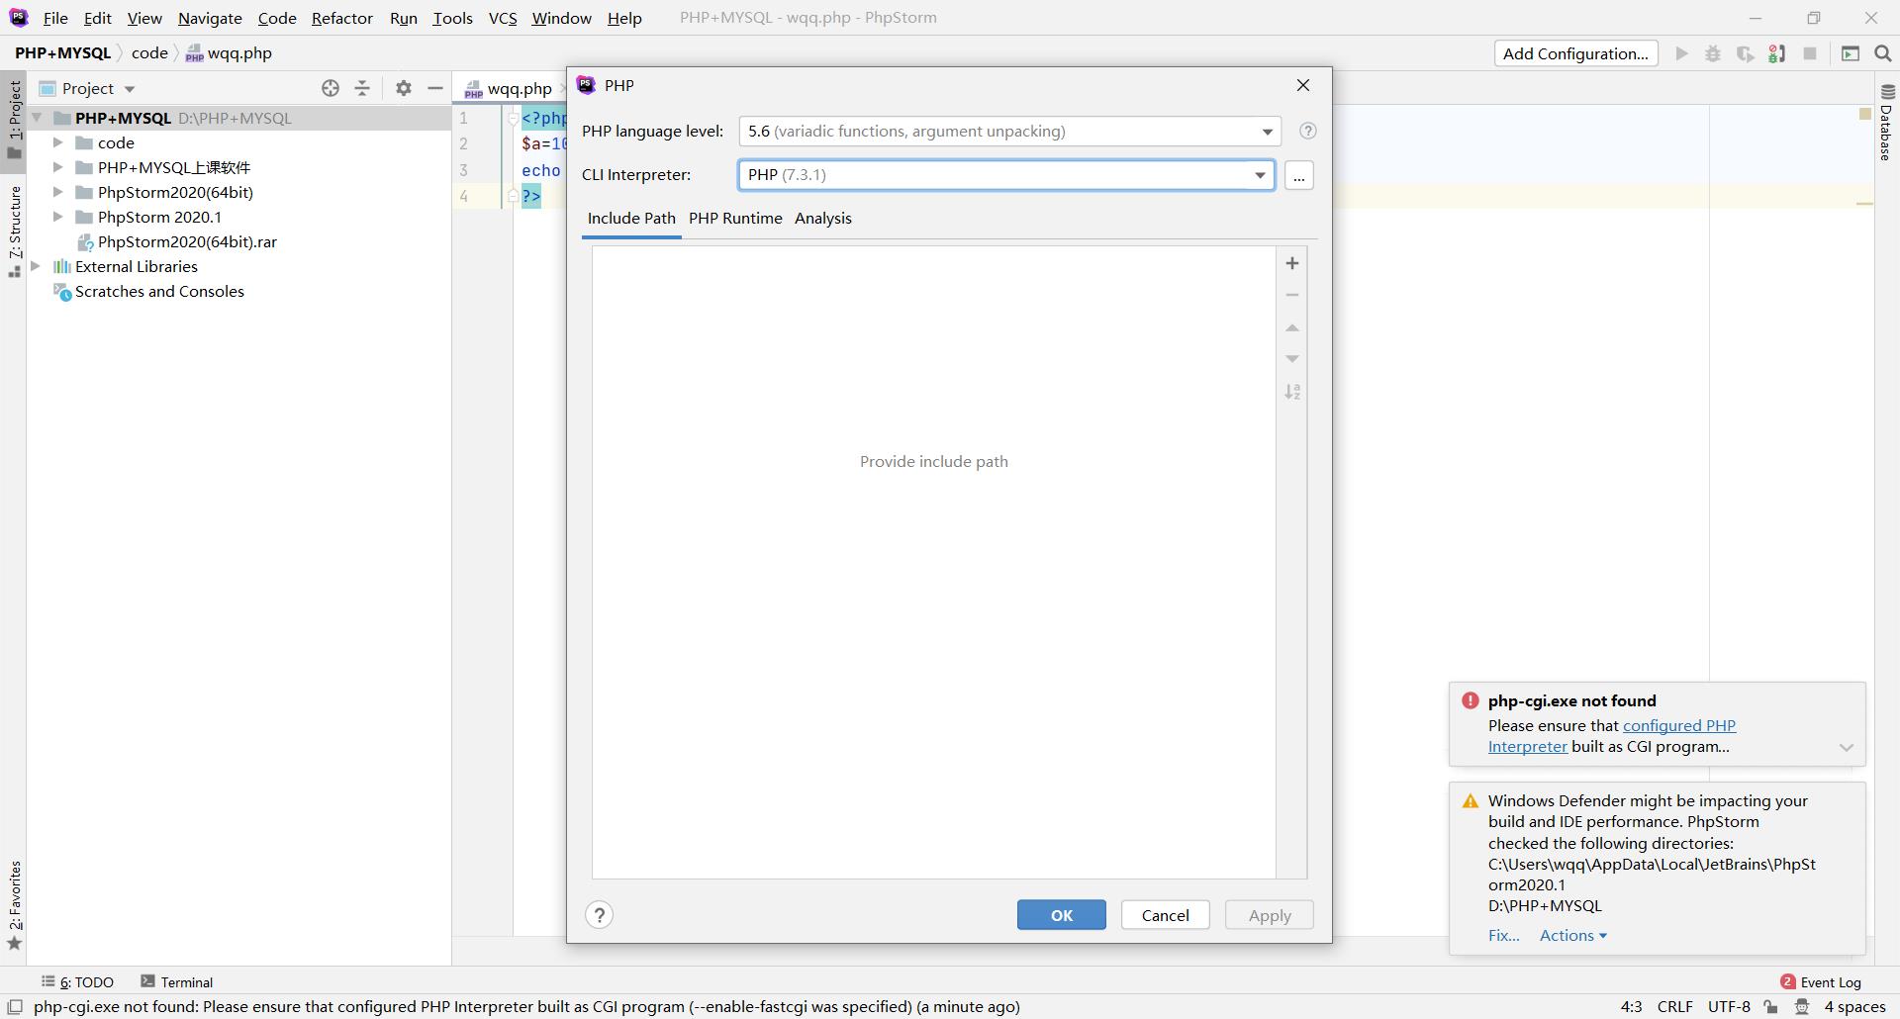
Task: Click the read-only lock status icon
Action: [x=1770, y=1007]
